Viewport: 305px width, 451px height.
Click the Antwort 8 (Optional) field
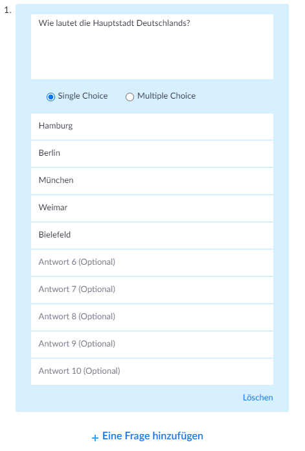[x=152, y=317]
